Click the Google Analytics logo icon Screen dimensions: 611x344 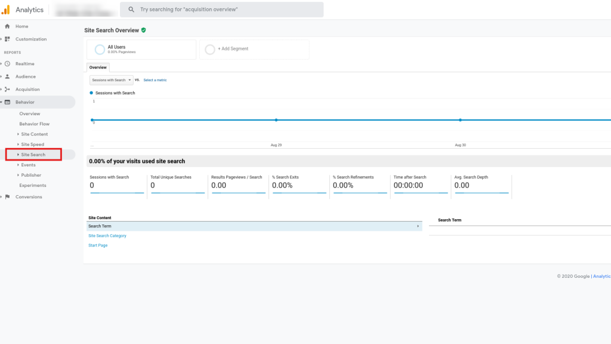point(6,10)
